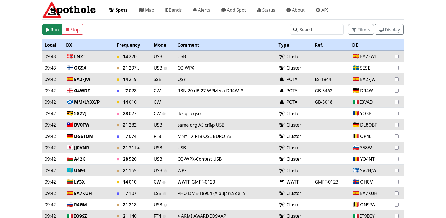
Task: Click the yellow band color marker for 14 220
Action: pos(118,57)
